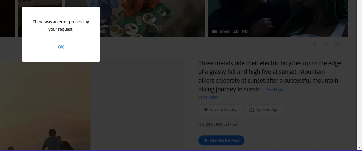Click the 00:41 duration label
The height and width of the screenshot is (151, 362).
coord(225,32)
